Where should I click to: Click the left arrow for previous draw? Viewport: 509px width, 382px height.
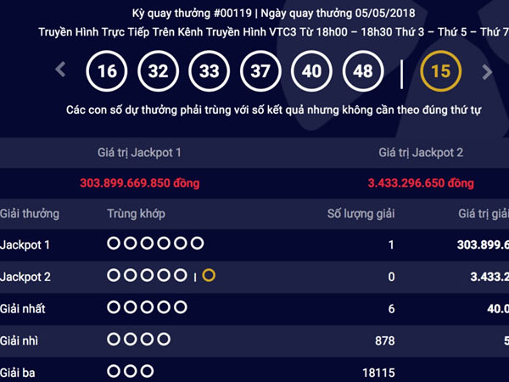(x=60, y=70)
